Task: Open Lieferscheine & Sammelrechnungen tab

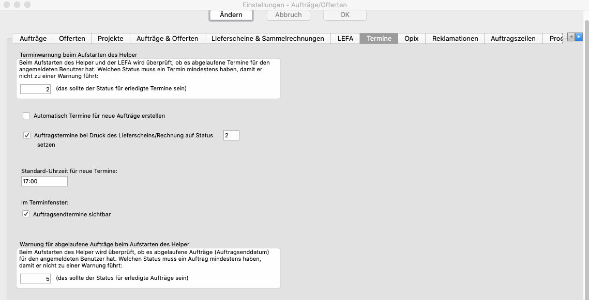Action: (x=268, y=39)
